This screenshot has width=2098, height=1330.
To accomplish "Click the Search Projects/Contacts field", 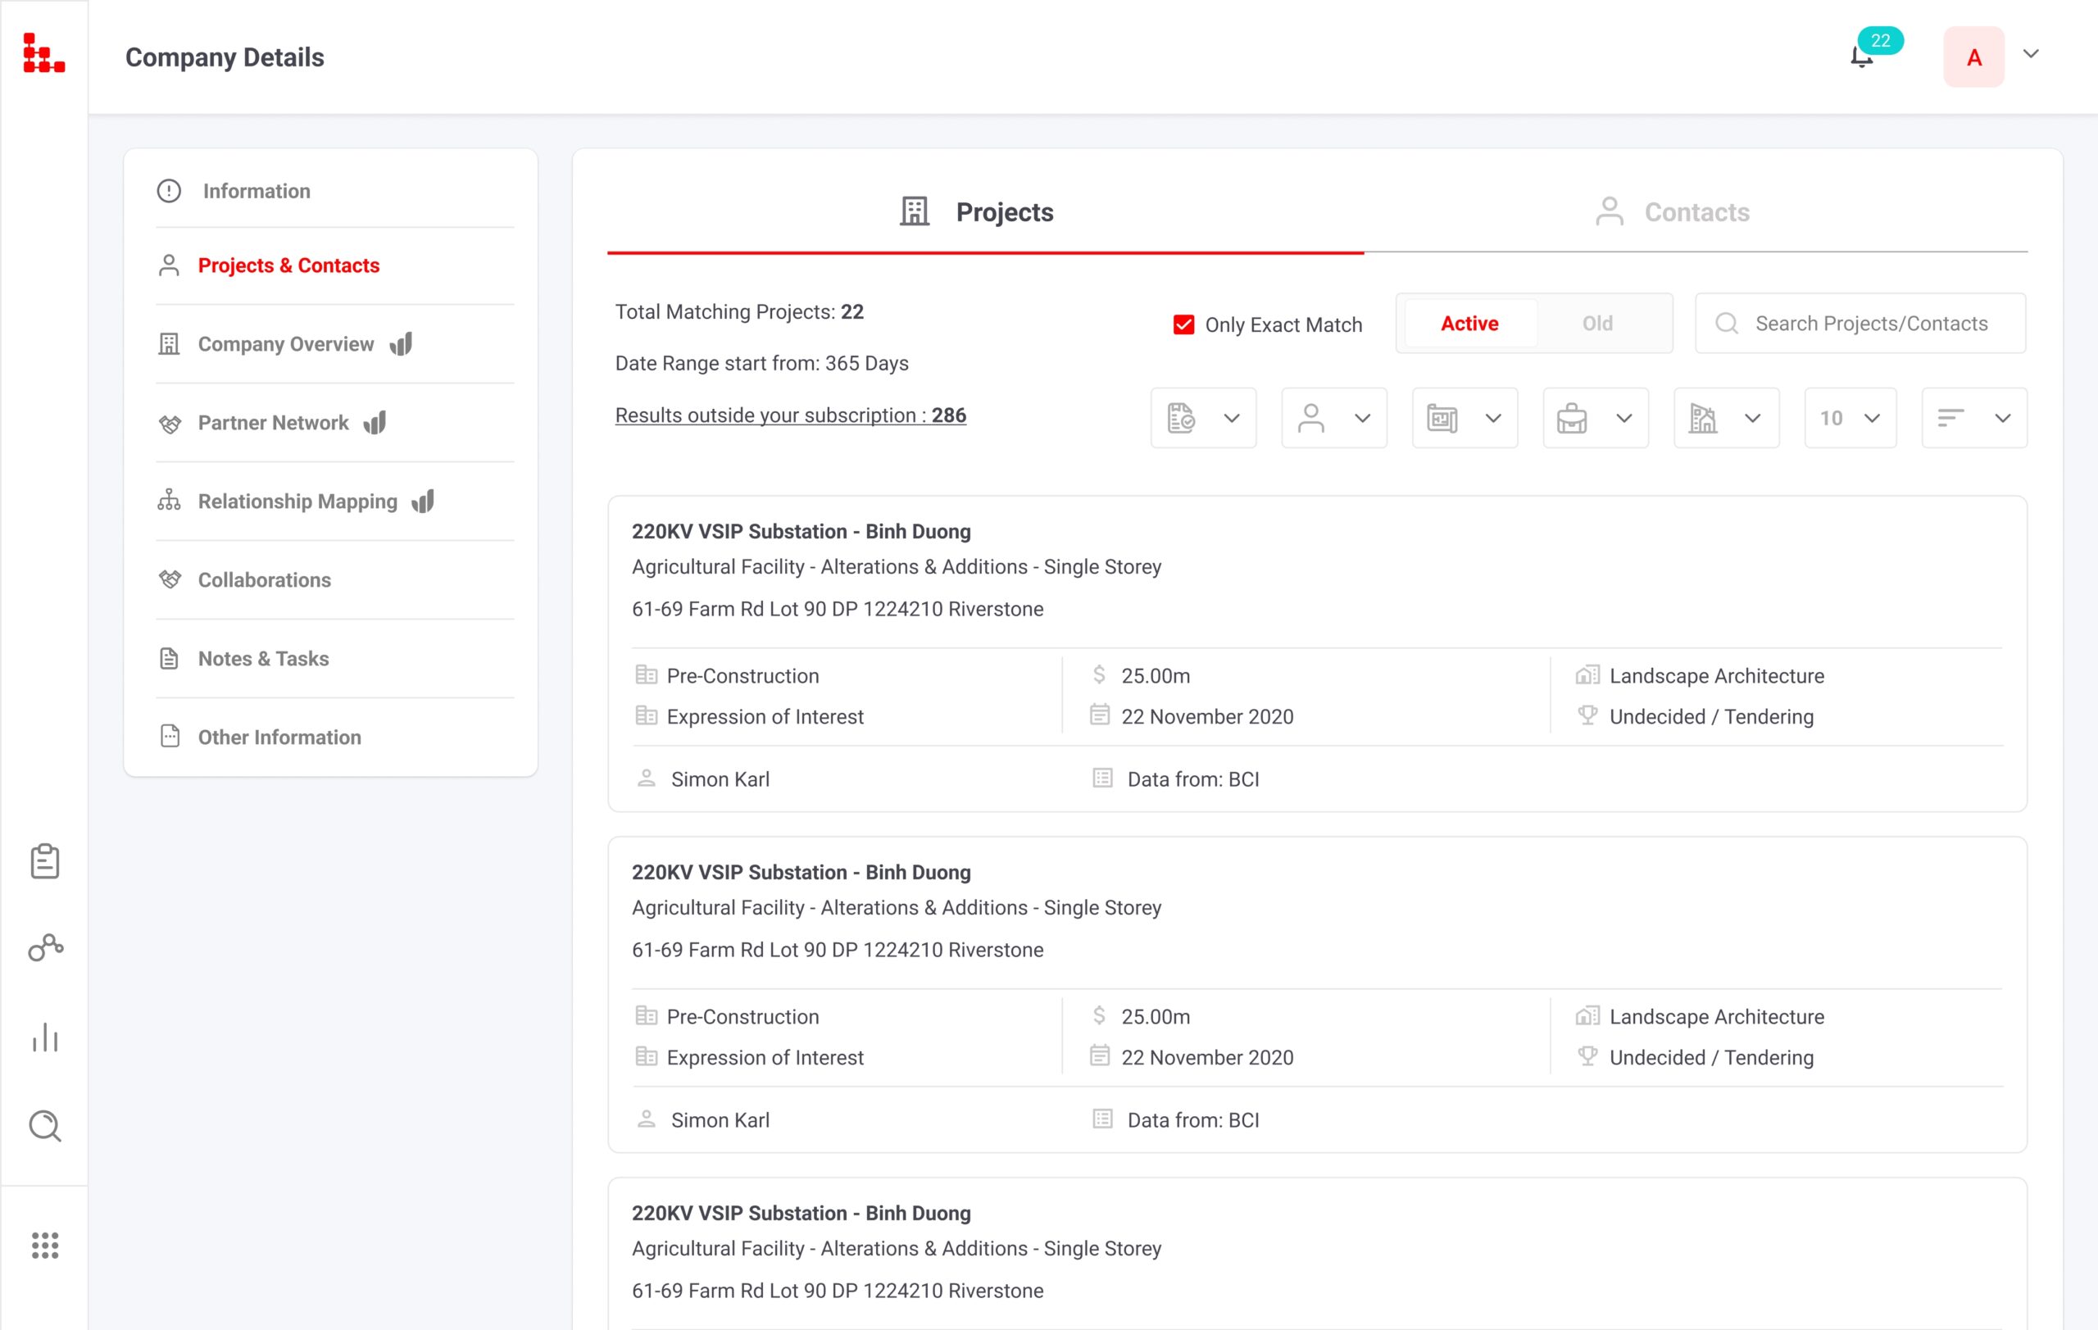I will (x=1871, y=323).
